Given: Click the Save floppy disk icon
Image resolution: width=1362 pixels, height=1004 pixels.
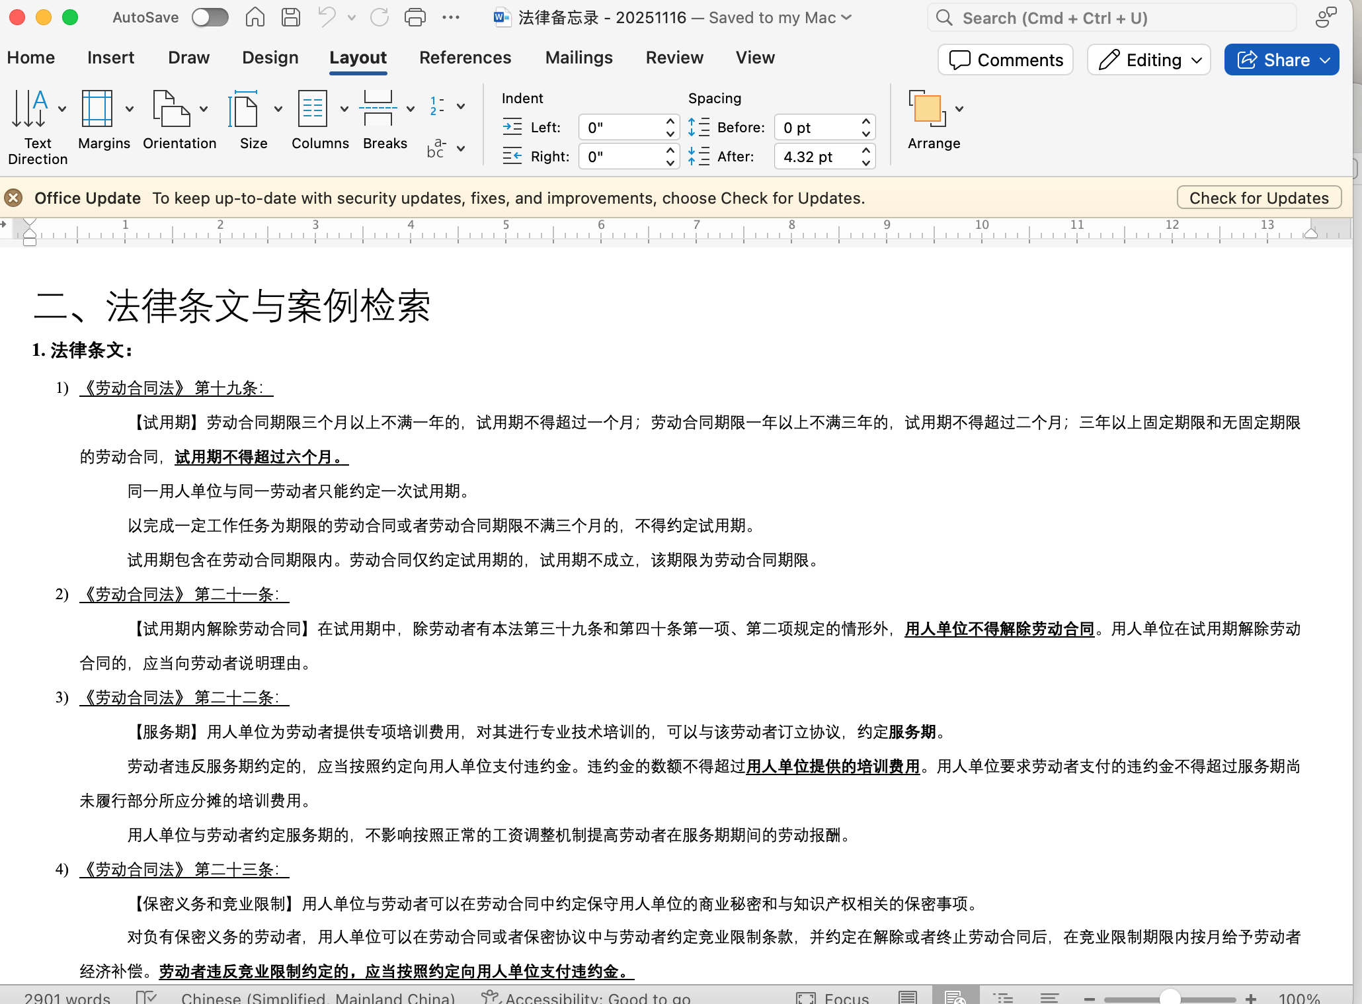Looking at the screenshot, I should (291, 18).
